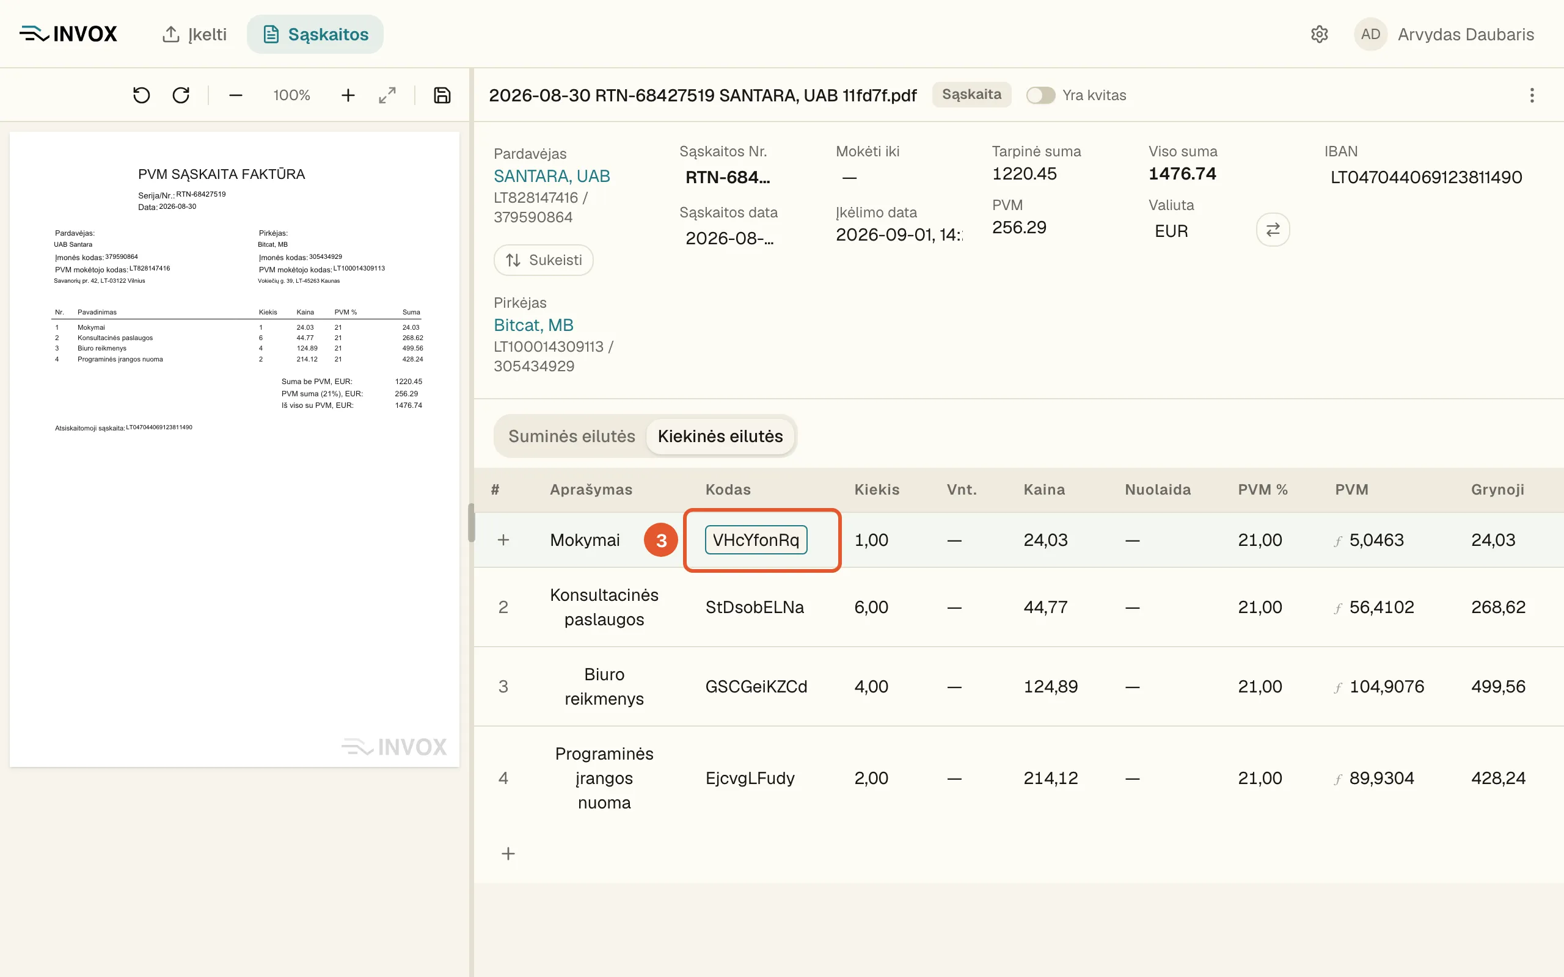The width and height of the screenshot is (1564, 977).
Task: Select the Mokymai description cell
Action: pyautogui.click(x=585, y=540)
